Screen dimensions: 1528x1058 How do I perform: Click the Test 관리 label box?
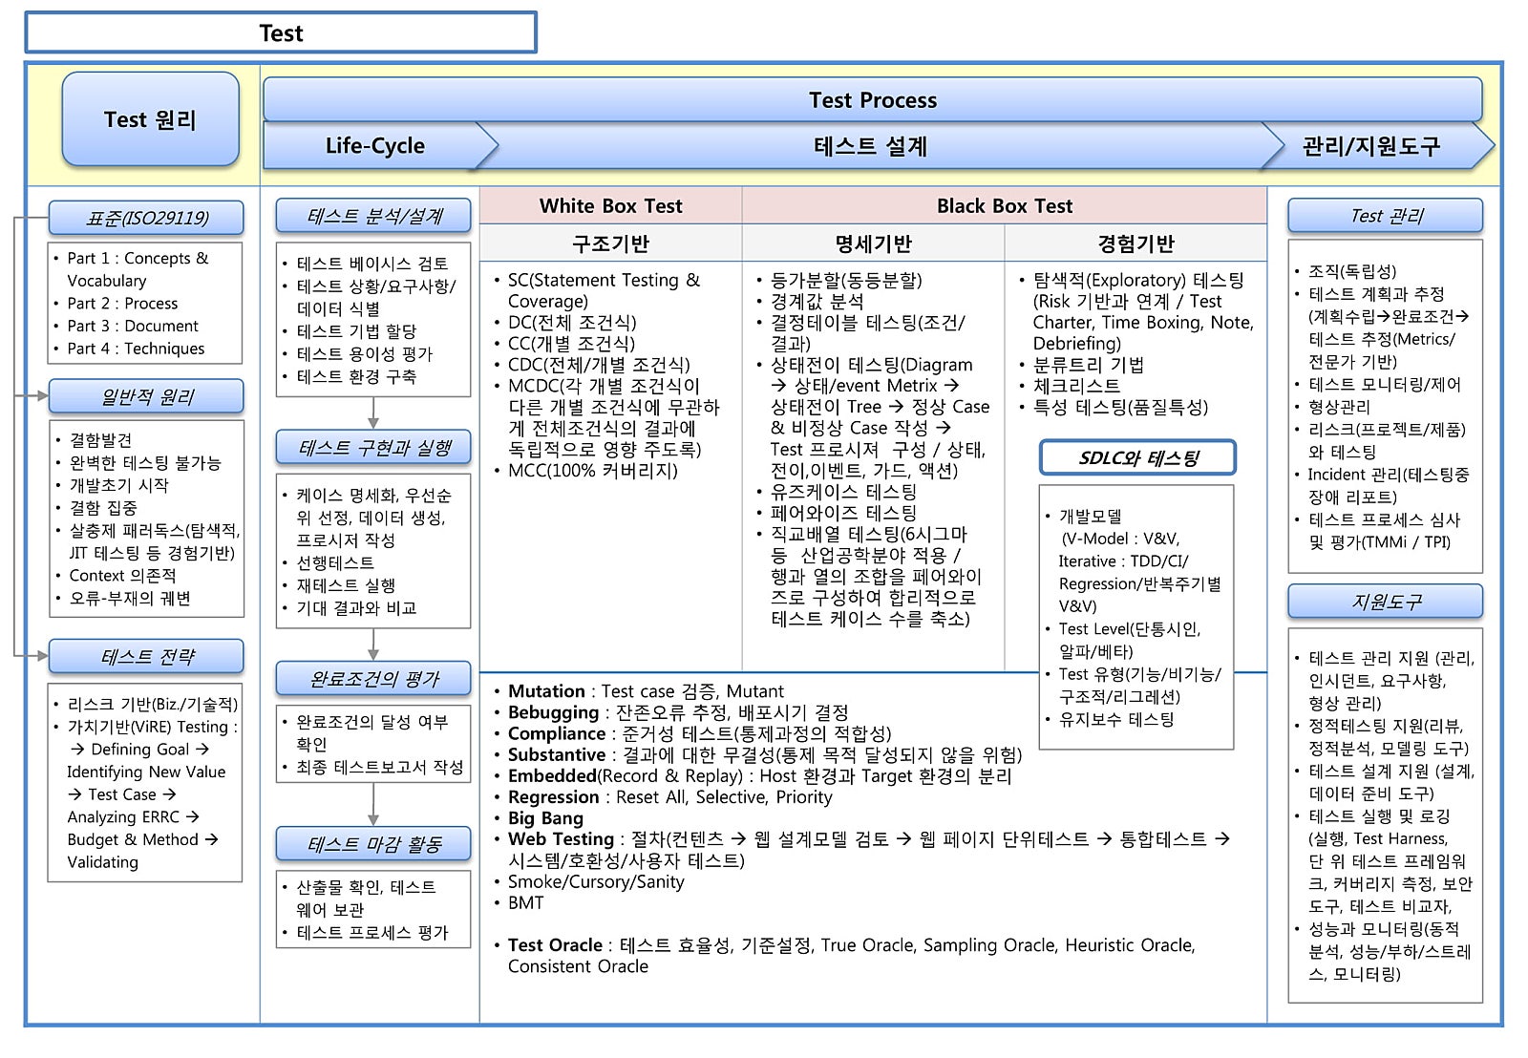(1385, 216)
